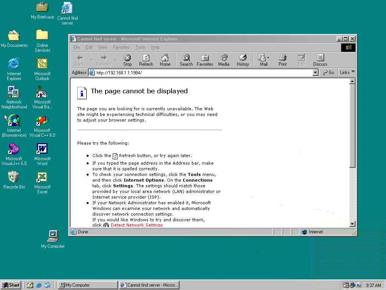The image size is (386, 290).
Task: Select the Network Neighborhood icon
Action: (x=14, y=97)
